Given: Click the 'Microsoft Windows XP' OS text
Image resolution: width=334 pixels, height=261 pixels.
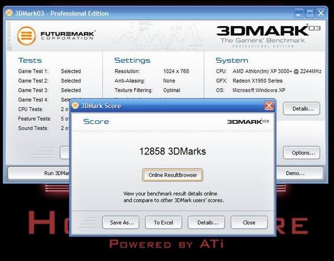Looking at the screenshot, I should click(x=259, y=90).
